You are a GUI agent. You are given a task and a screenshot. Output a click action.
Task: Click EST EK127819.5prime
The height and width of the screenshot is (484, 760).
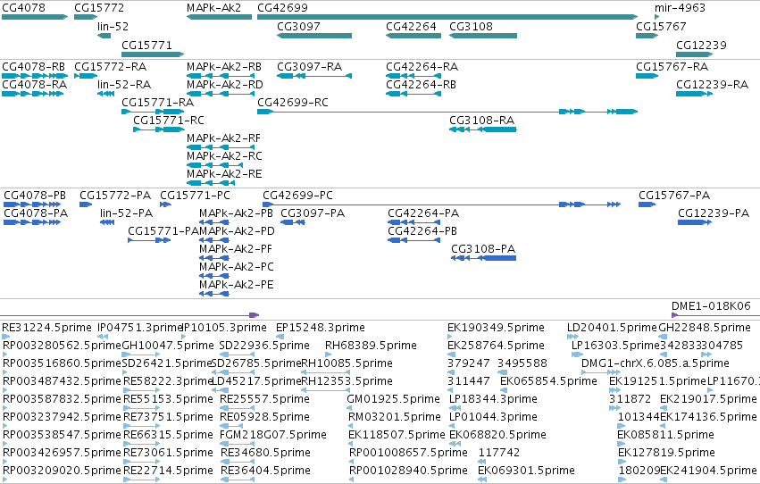[666, 454]
